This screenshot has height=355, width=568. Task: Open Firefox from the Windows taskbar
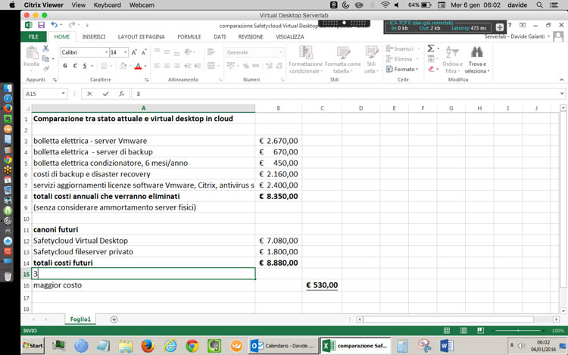(148, 346)
